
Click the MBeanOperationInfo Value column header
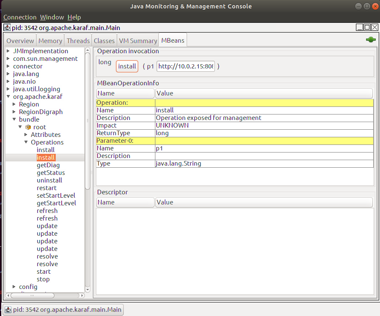pyautogui.click(x=264, y=93)
